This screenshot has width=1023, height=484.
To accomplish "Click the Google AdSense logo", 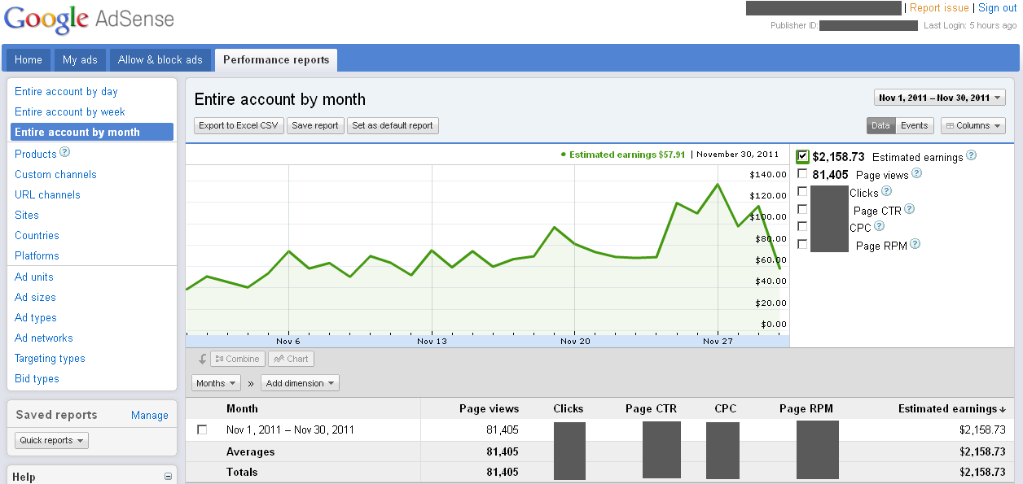I will [x=89, y=19].
